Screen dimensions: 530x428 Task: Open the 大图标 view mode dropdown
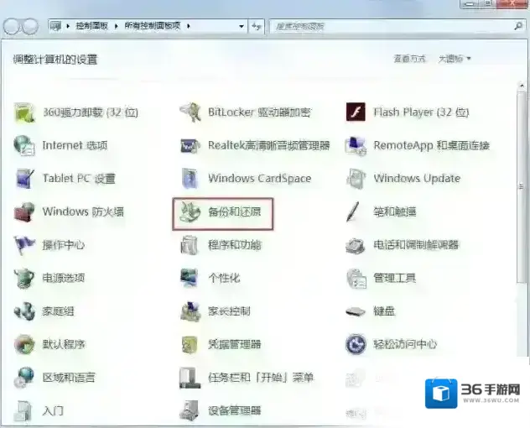click(455, 59)
